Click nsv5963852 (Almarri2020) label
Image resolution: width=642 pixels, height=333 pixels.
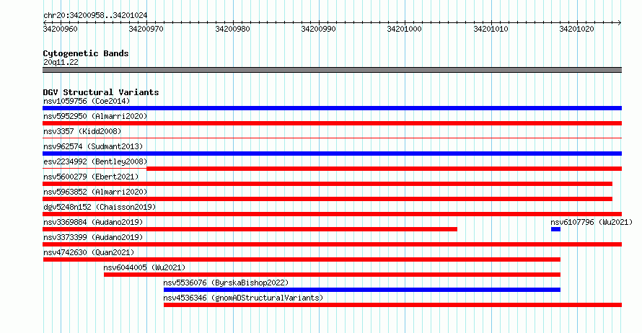(x=95, y=192)
